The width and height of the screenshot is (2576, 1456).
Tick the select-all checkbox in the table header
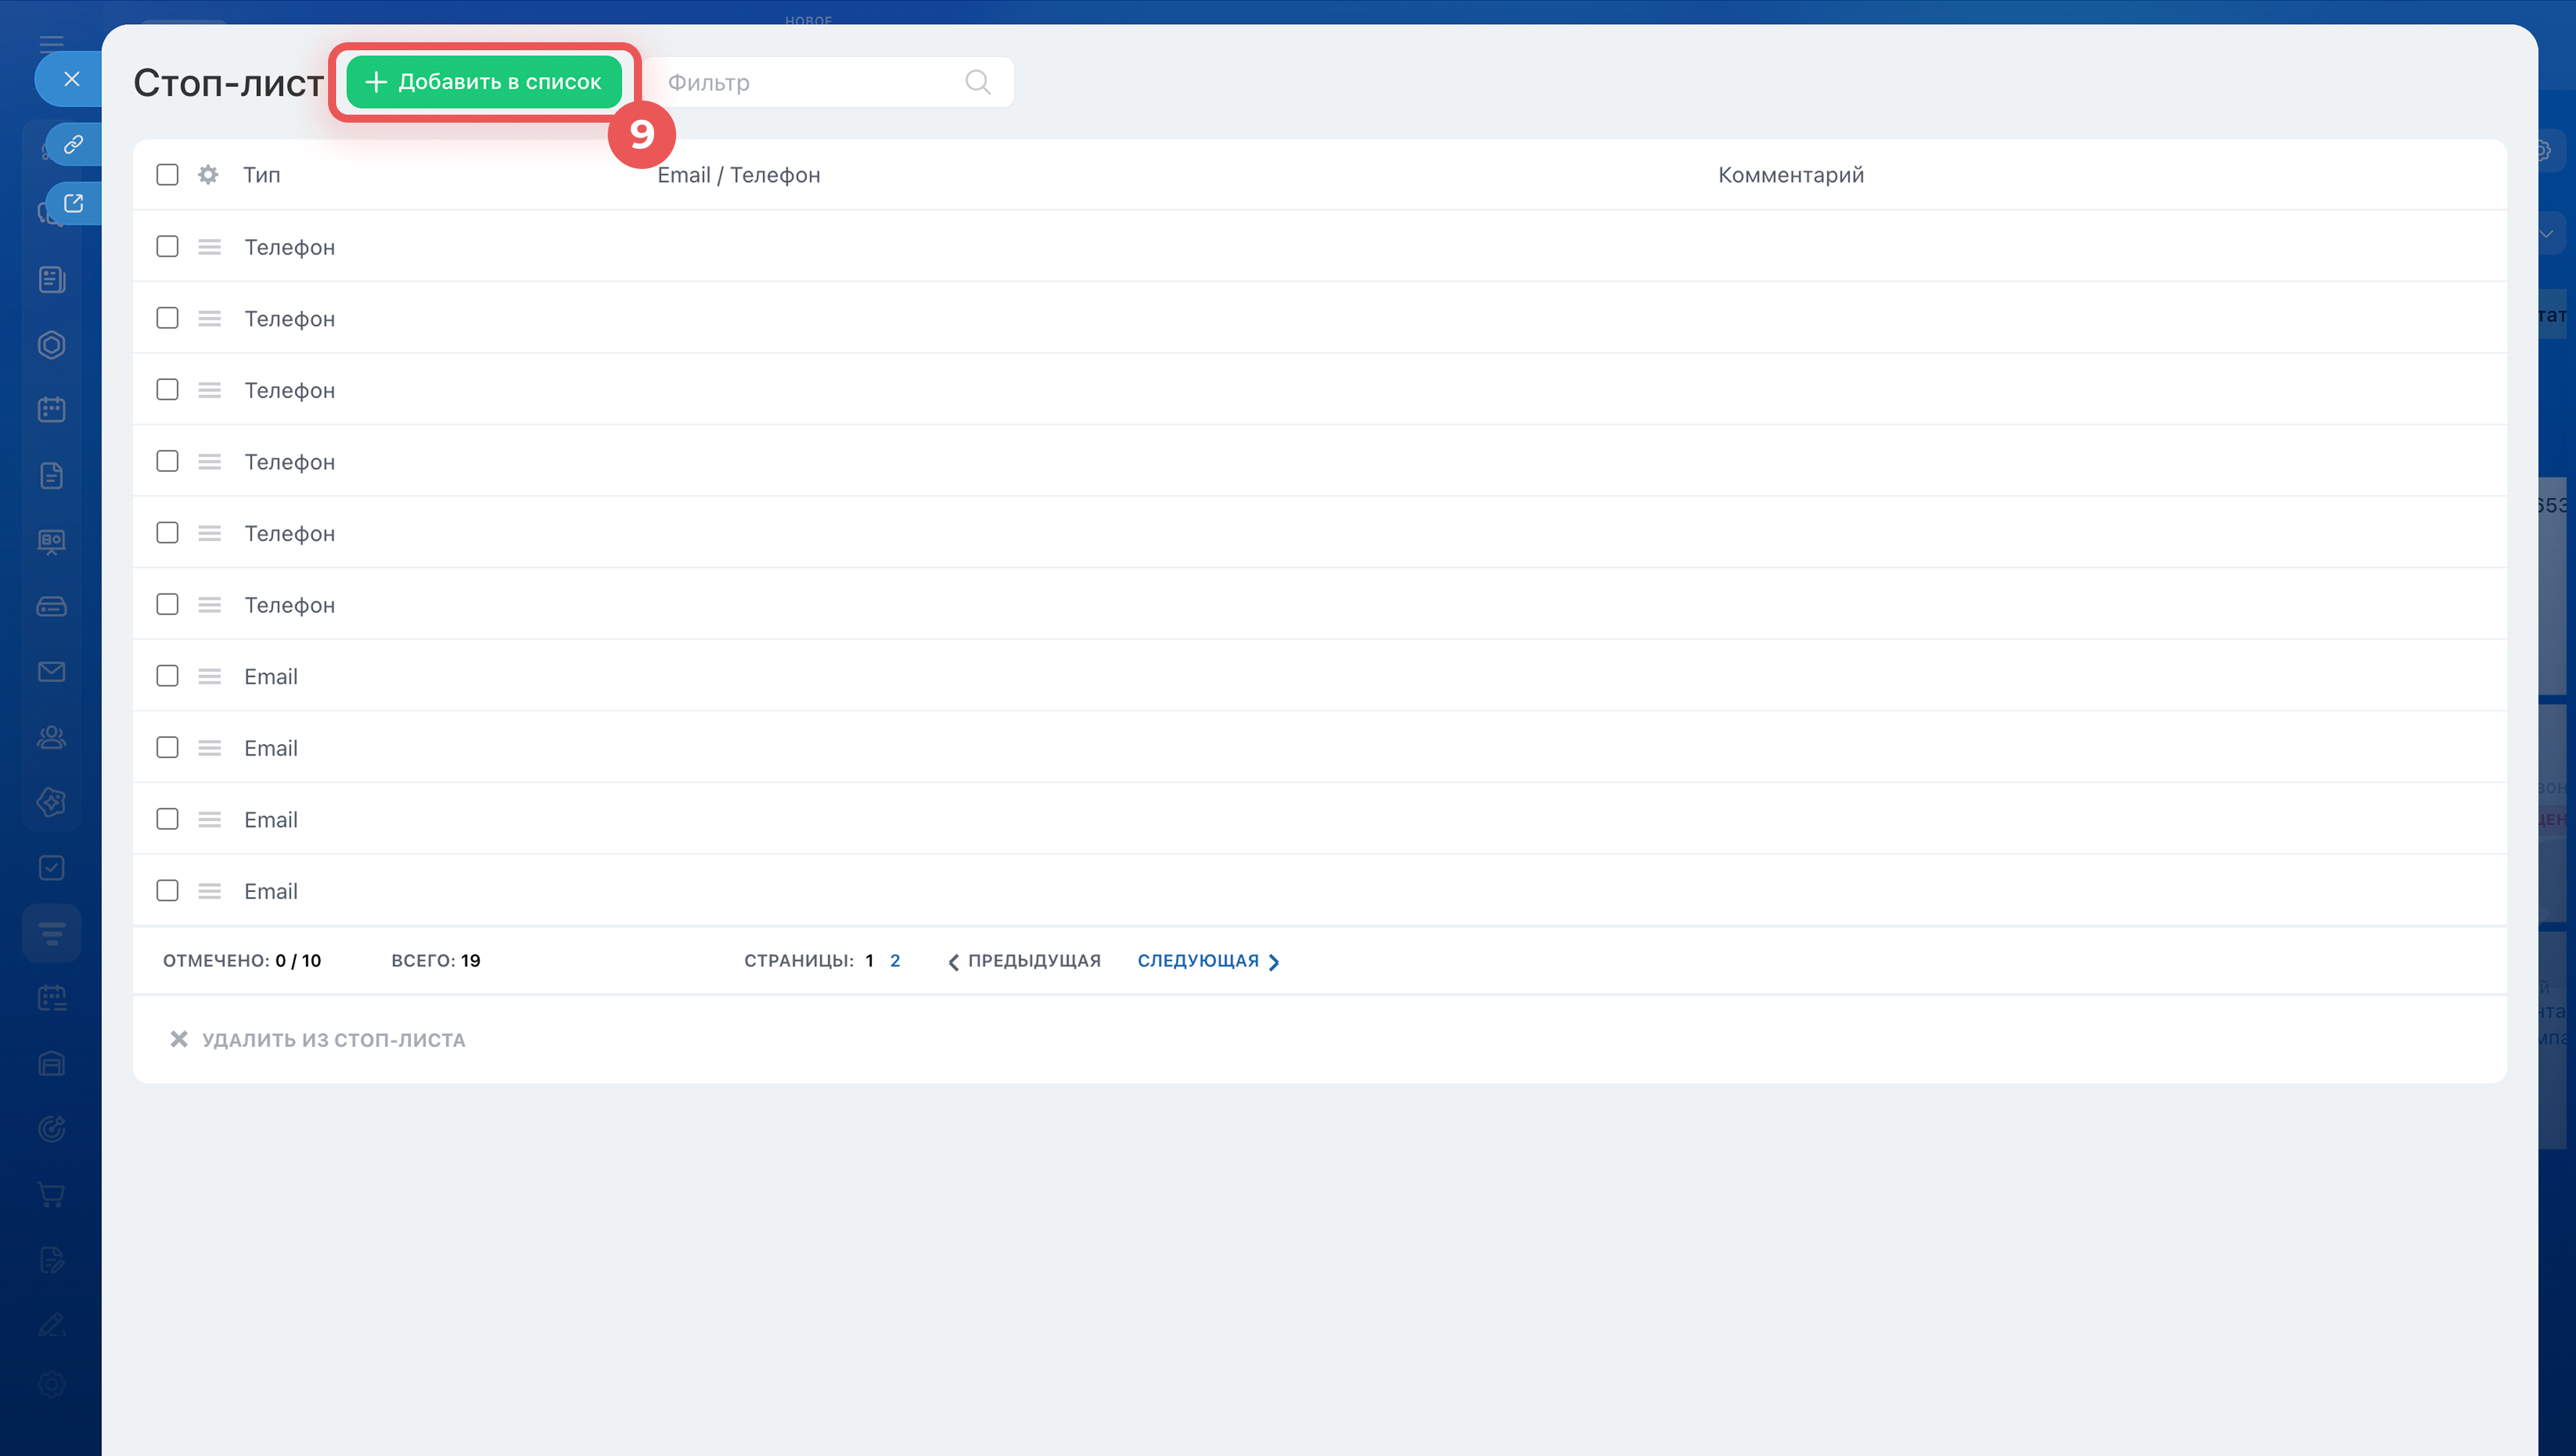[167, 175]
